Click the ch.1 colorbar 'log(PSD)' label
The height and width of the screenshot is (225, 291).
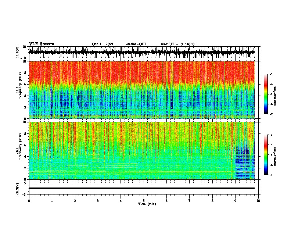tap(275, 96)
